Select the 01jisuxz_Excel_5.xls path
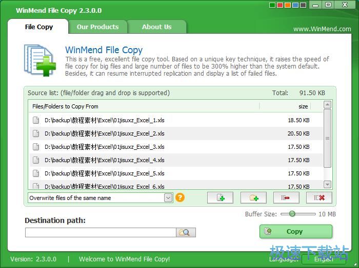This screenshot has width=359, height=268. click(x=105, y=173)
